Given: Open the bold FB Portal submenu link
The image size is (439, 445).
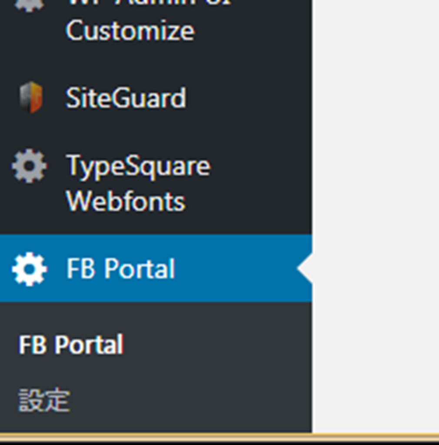Looking at the screenshot, I should [71, 345].
